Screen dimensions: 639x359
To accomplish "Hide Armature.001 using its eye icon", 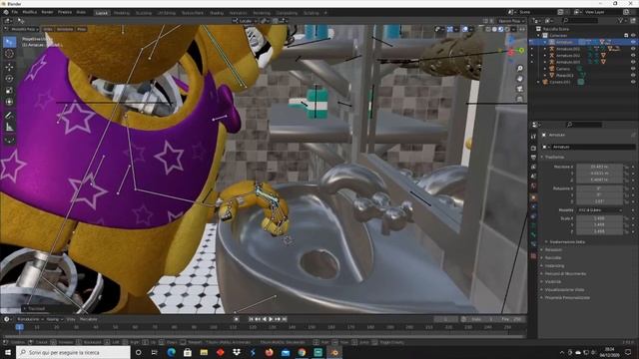I will click(x=633, y=49).
